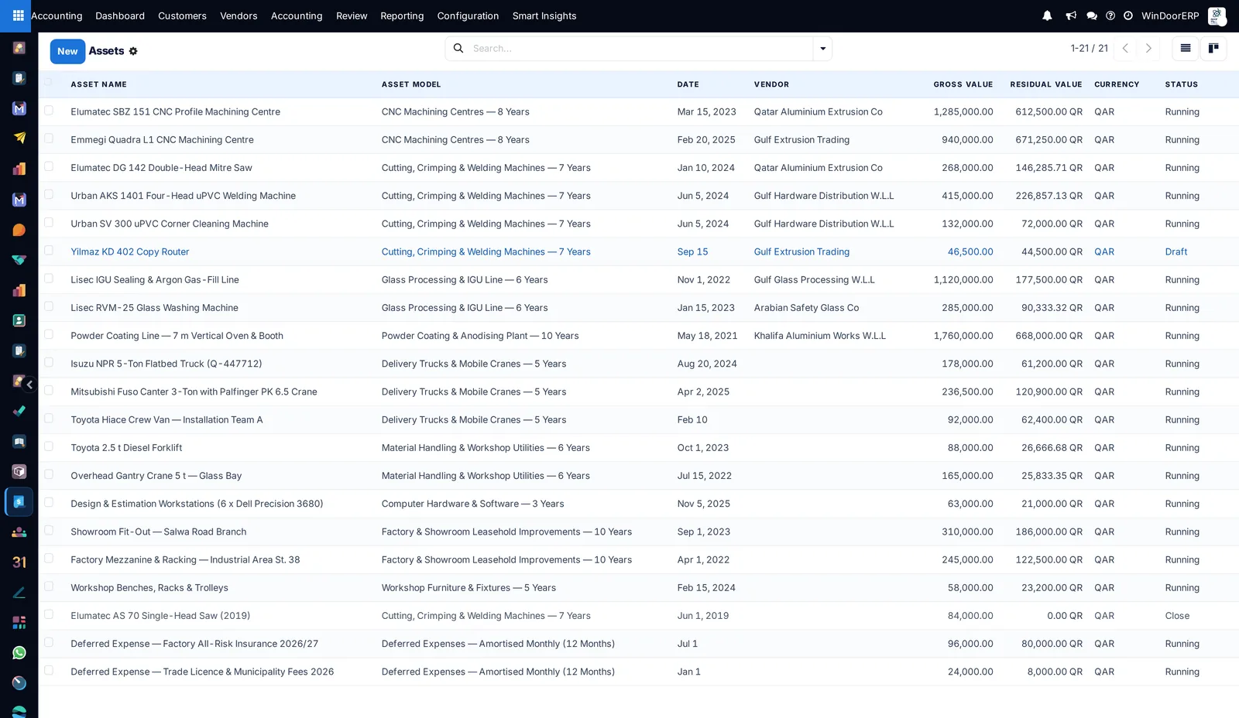
Task: Click the New button
Action: pos(67,51)
